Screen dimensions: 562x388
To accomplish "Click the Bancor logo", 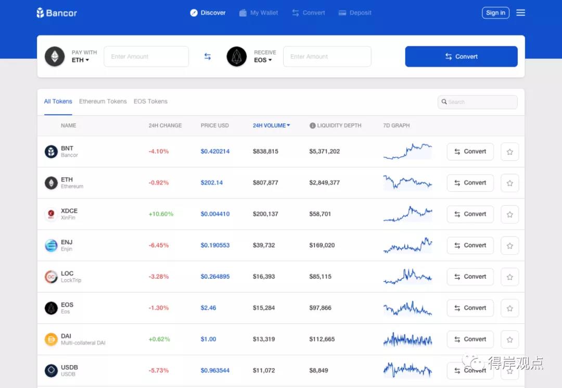I will (x=57, y=13).
